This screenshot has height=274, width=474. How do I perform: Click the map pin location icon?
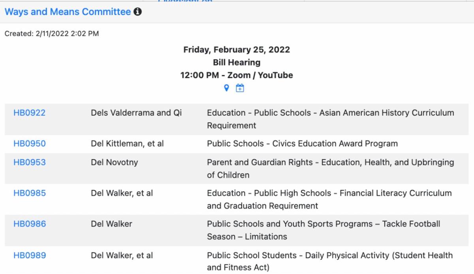pos(227,88)
